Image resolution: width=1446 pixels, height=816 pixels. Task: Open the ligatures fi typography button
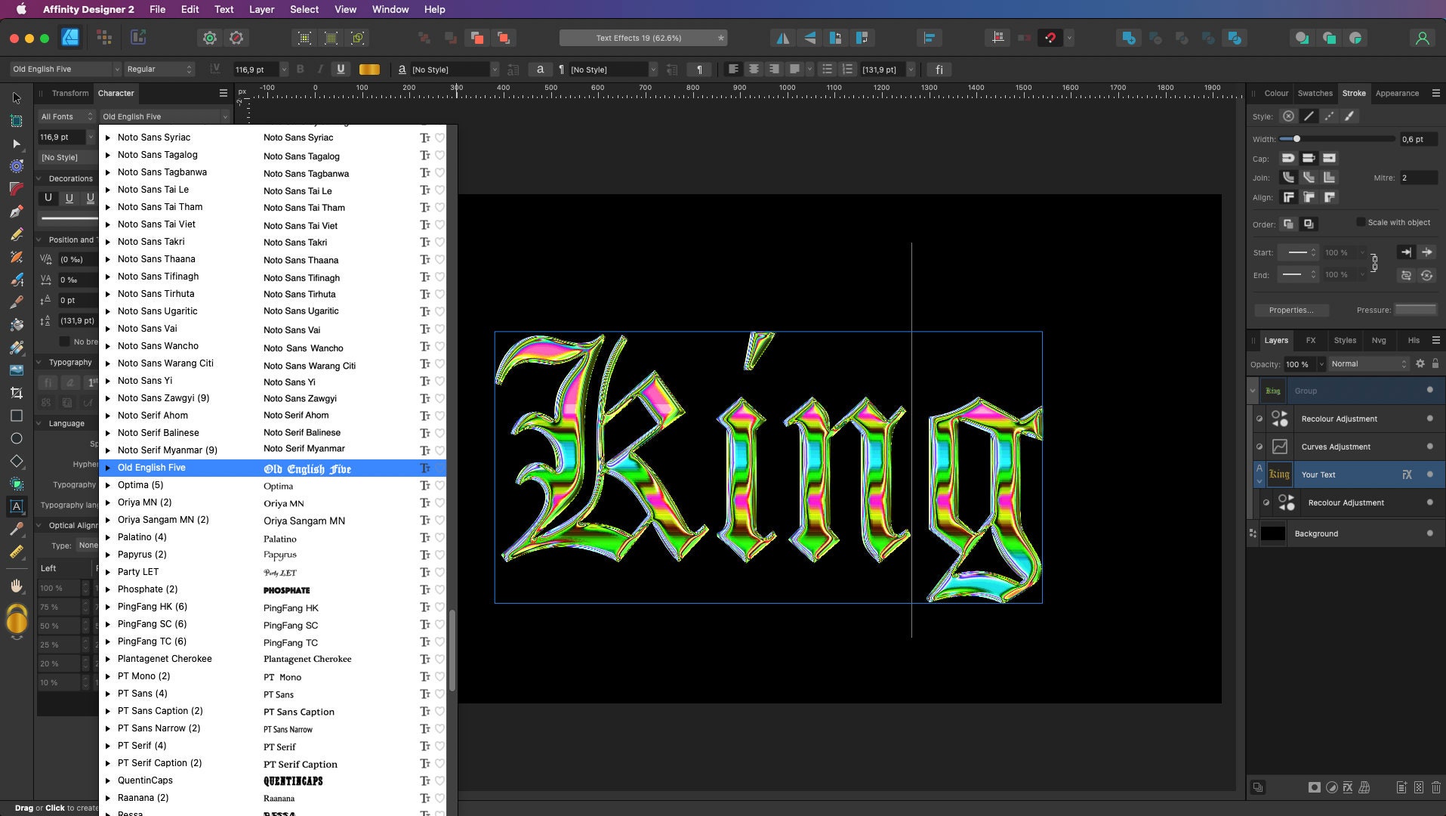(x=939, y=69)
